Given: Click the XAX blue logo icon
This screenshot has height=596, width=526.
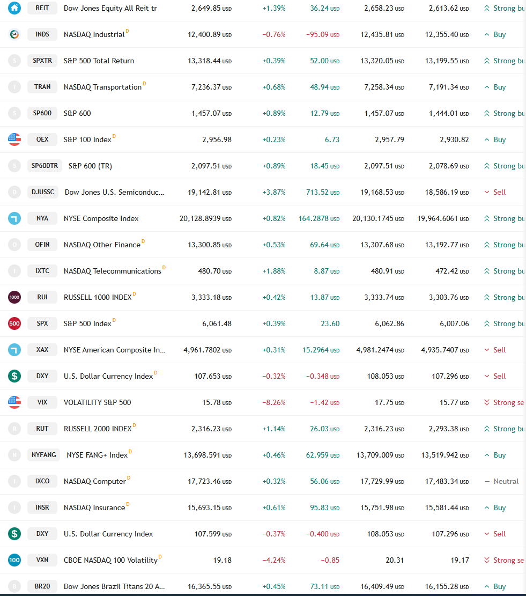Looking at the screenshot, I should tap(14, 350).
